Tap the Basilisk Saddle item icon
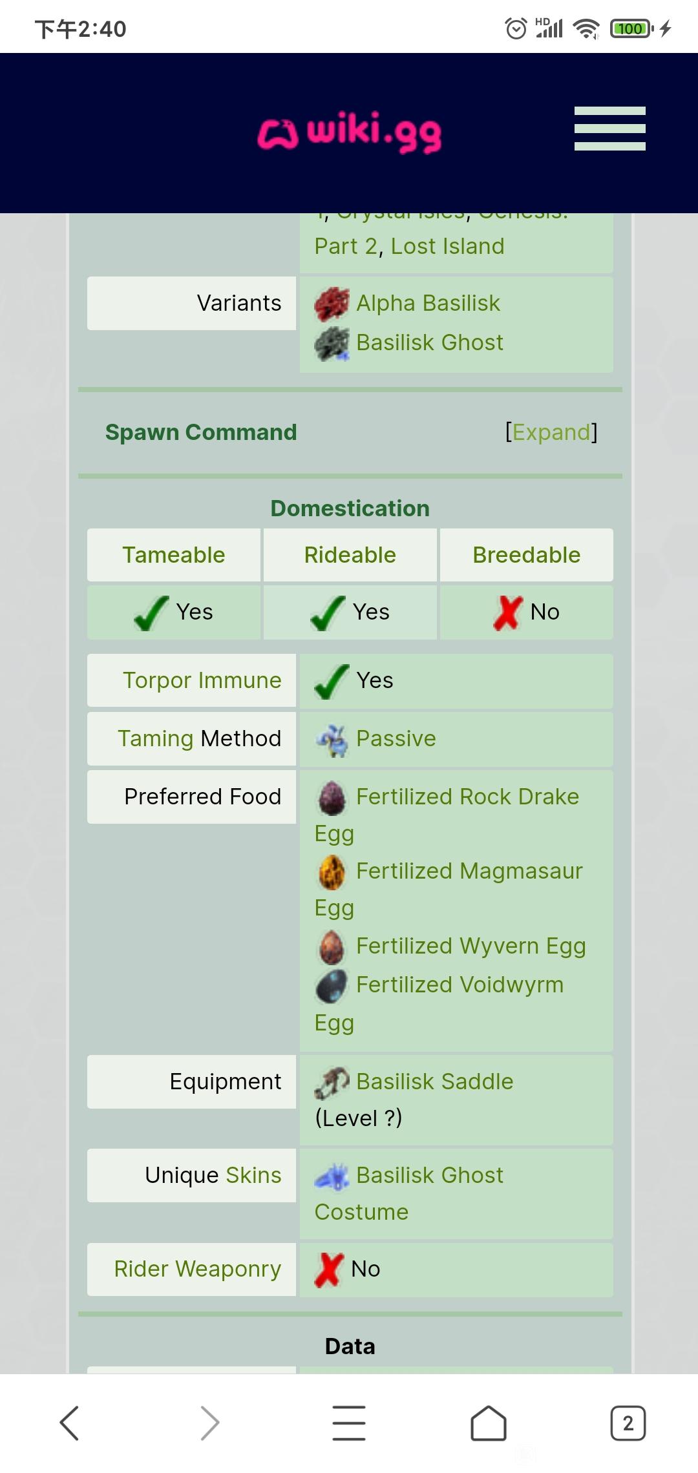 pos(332,1083)
